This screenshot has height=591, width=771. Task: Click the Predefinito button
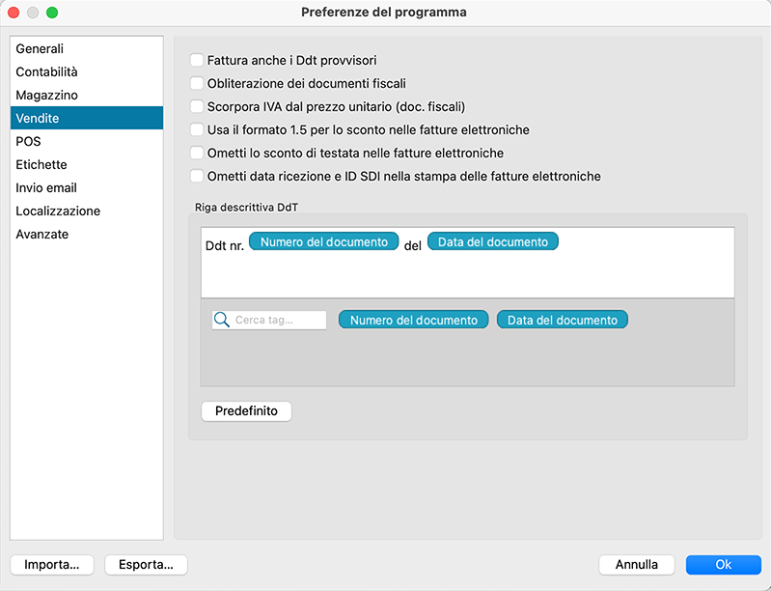246,411
